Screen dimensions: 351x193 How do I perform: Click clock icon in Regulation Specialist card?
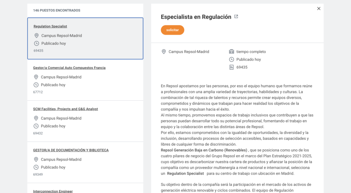tap(37, 43)
